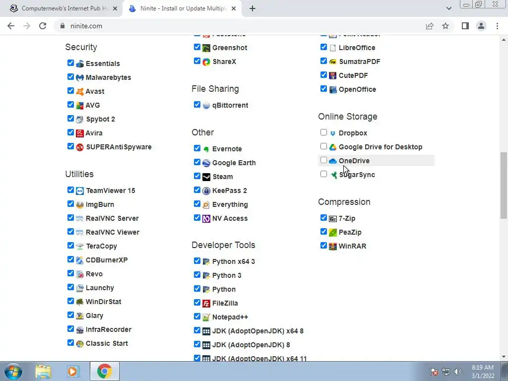Open a new browser tab

coord(253,8)
